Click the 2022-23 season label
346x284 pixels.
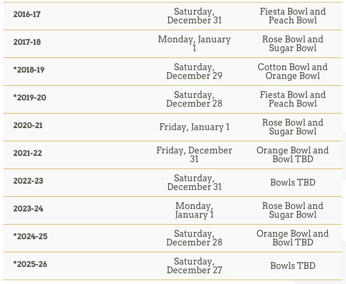click(28, 181)
